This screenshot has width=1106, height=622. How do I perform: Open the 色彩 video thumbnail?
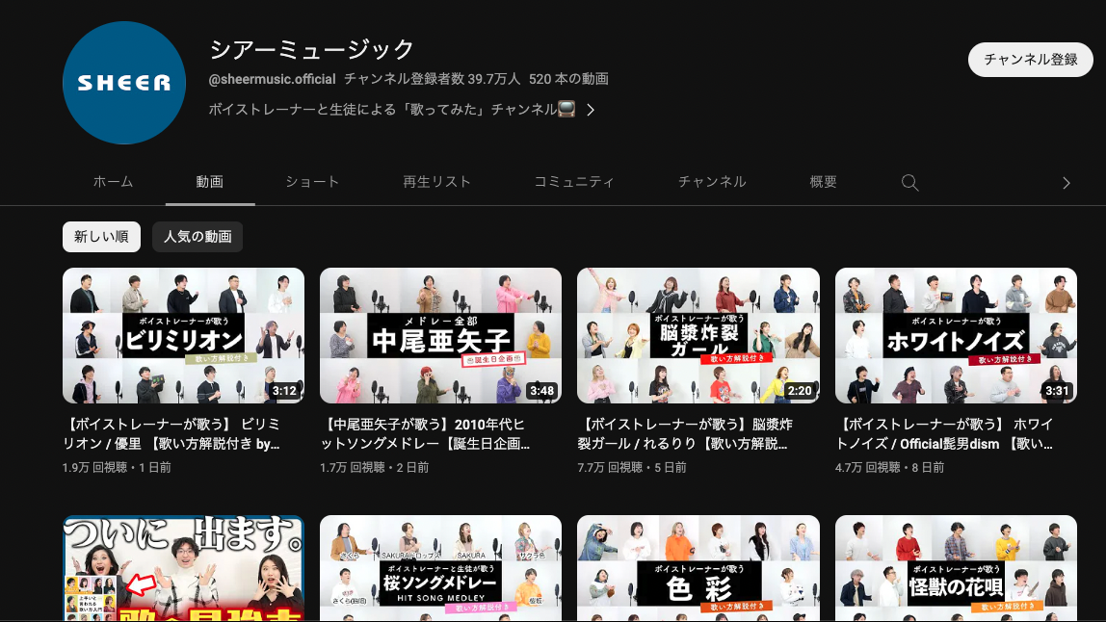[x=698, y=568]
